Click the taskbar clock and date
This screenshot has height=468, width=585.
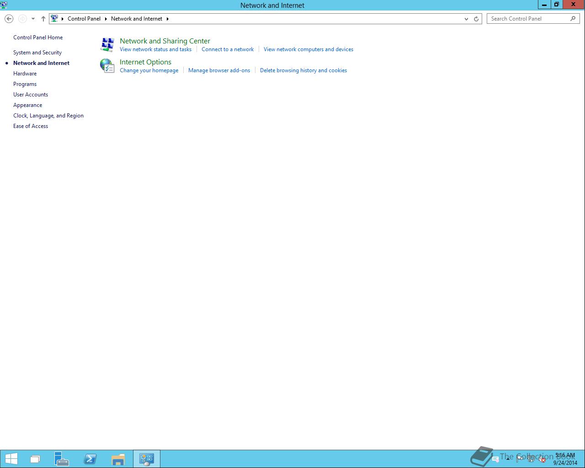pos(565,459)
